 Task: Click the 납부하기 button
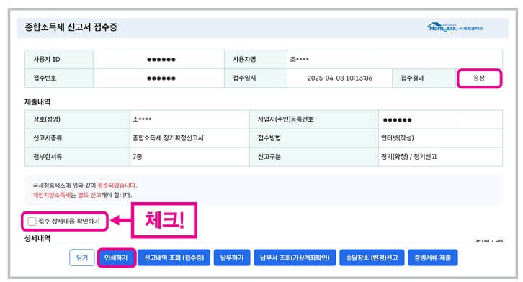[232, 258]
